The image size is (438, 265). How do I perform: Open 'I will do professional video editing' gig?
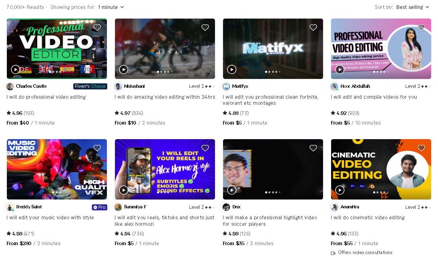(x=46, y=97)
